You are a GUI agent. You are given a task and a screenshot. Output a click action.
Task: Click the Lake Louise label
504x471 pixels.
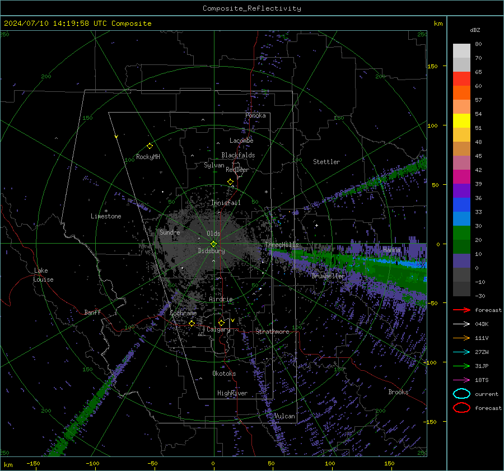(43, 275)
